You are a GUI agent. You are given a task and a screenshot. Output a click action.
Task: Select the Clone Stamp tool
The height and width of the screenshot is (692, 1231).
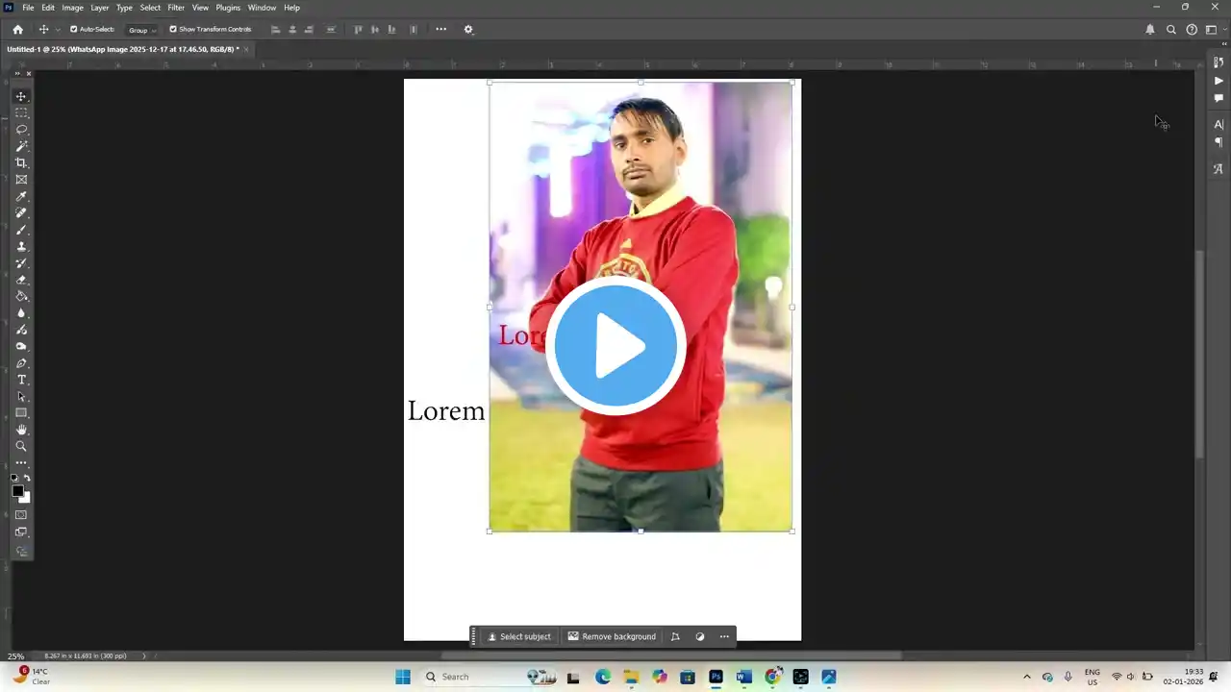[21, 246]
